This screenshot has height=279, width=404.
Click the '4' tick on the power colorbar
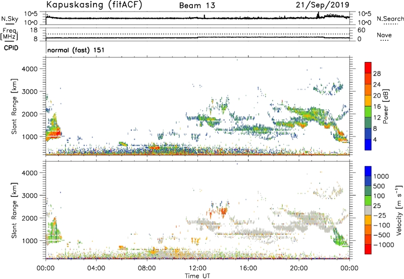tap(375, 140)
